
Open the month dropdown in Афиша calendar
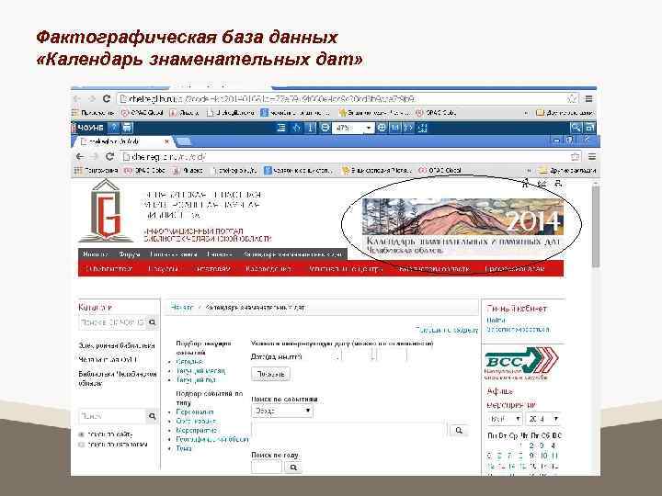(x=505, y=419)
